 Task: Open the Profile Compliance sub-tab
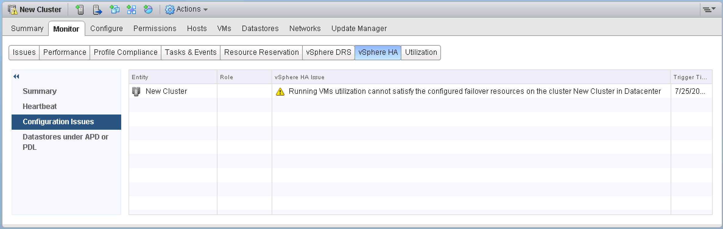pos(125,52)
